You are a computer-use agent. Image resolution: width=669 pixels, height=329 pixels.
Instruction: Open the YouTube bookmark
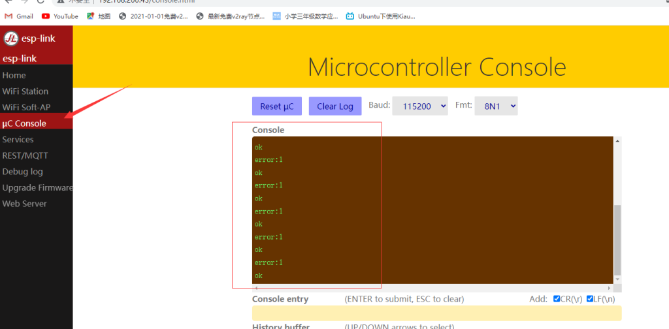[x=59, y=16]
